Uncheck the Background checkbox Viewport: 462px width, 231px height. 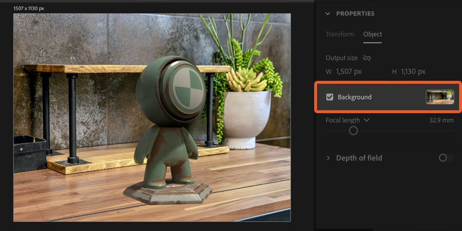[330, 97]
